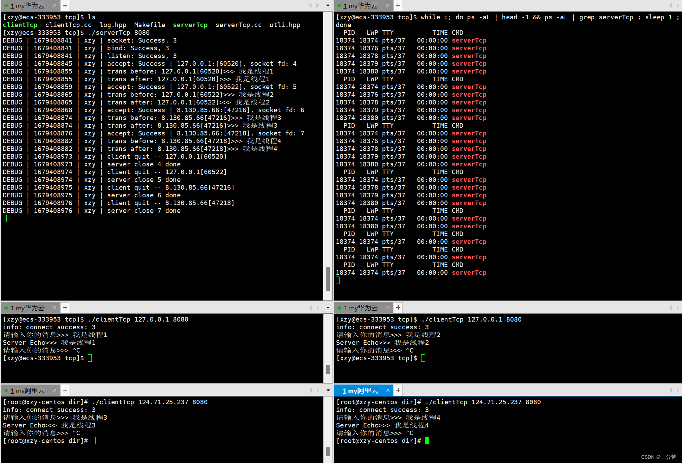Click the 'client quit -- 127.0.0.1[60520]' log line
This screenshot has width=682, height=463.
tap(115, 157)
